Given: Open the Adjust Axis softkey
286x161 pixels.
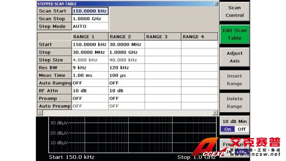Looking at the screenshot, I should click(235, 57).
